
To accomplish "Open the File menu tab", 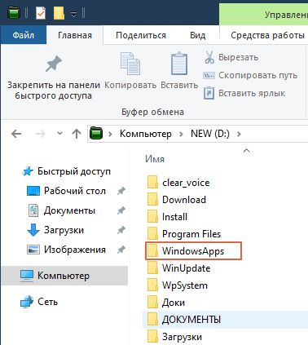I will point(24,35).
